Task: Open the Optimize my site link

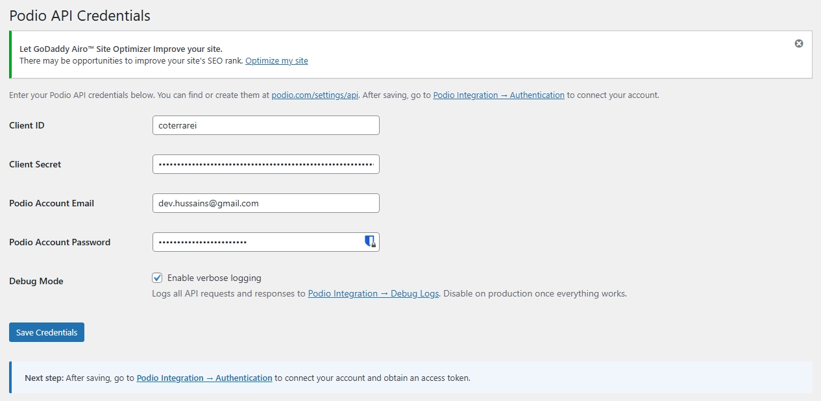Action: click(276, 60)
